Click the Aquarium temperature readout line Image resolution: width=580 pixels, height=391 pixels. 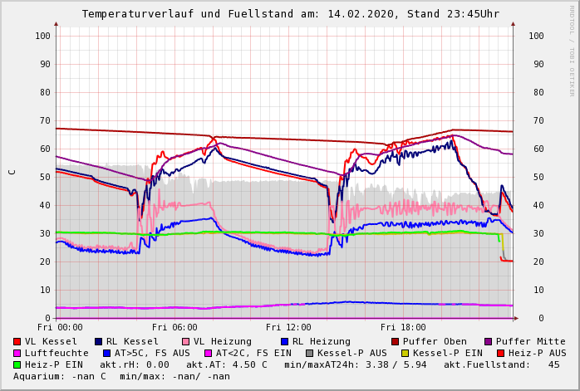[121, 376]
